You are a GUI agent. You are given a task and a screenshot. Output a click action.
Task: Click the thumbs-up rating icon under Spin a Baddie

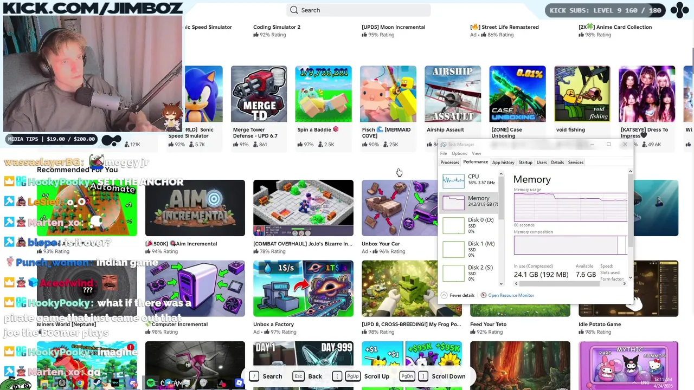300,145
